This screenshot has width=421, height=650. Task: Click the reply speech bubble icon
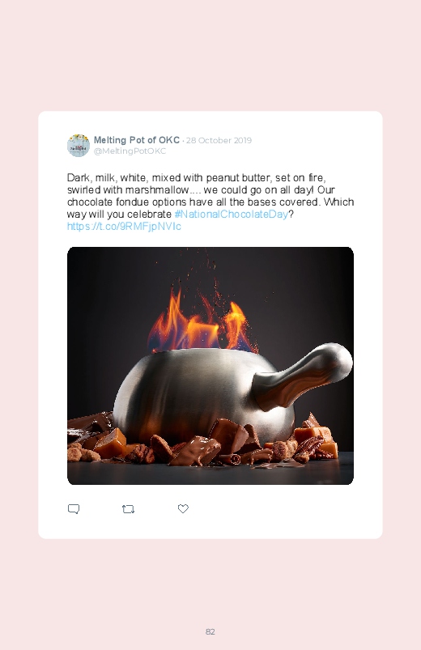74,508
